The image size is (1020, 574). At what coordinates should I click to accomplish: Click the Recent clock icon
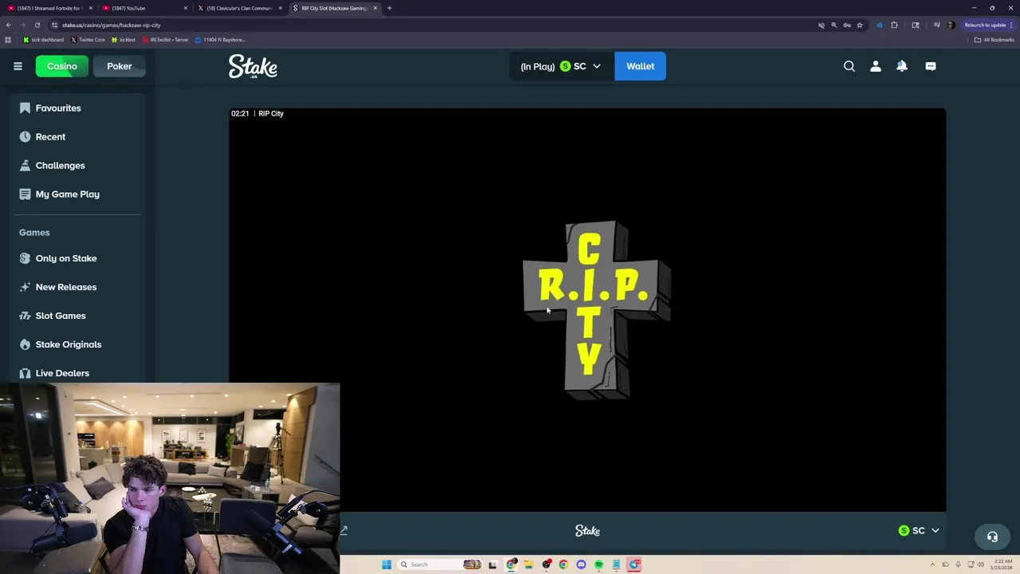(x=25, y=136)
